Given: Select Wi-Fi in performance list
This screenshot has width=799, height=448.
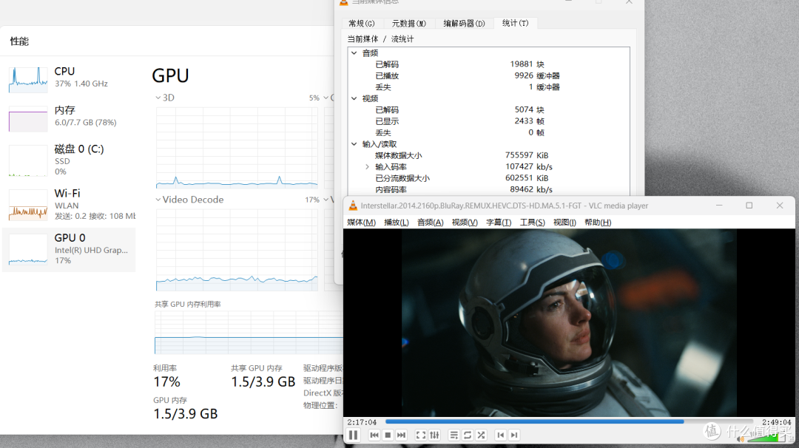Looking at the screenshot, I should click(x=69, y=205).
